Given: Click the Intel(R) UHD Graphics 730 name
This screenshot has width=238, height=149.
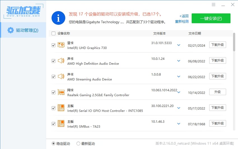Looking at the screenshot, I should [87, 48].
